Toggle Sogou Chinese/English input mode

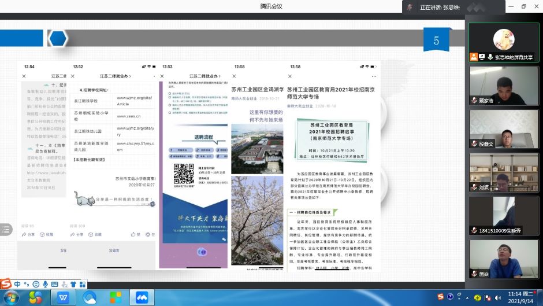17,284
